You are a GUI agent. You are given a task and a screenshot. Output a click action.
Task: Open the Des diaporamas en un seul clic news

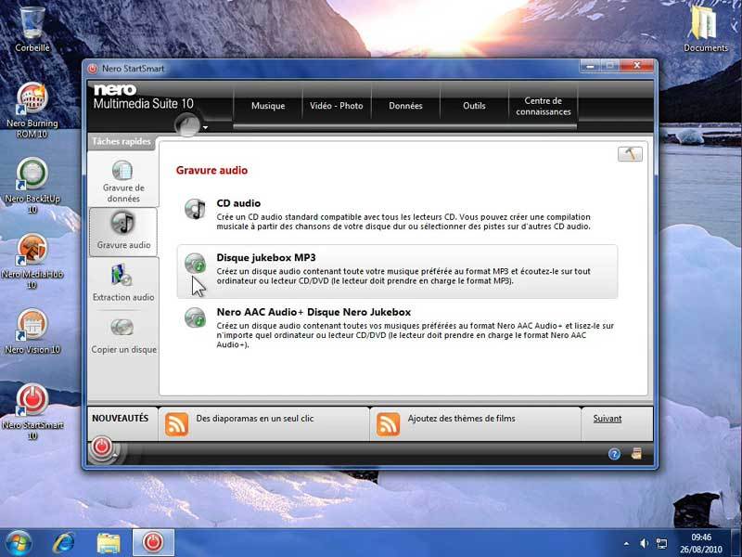click(x=254, y=419)
